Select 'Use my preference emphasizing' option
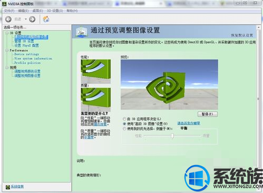The image size is (263, 193). (x=124, y=129)
